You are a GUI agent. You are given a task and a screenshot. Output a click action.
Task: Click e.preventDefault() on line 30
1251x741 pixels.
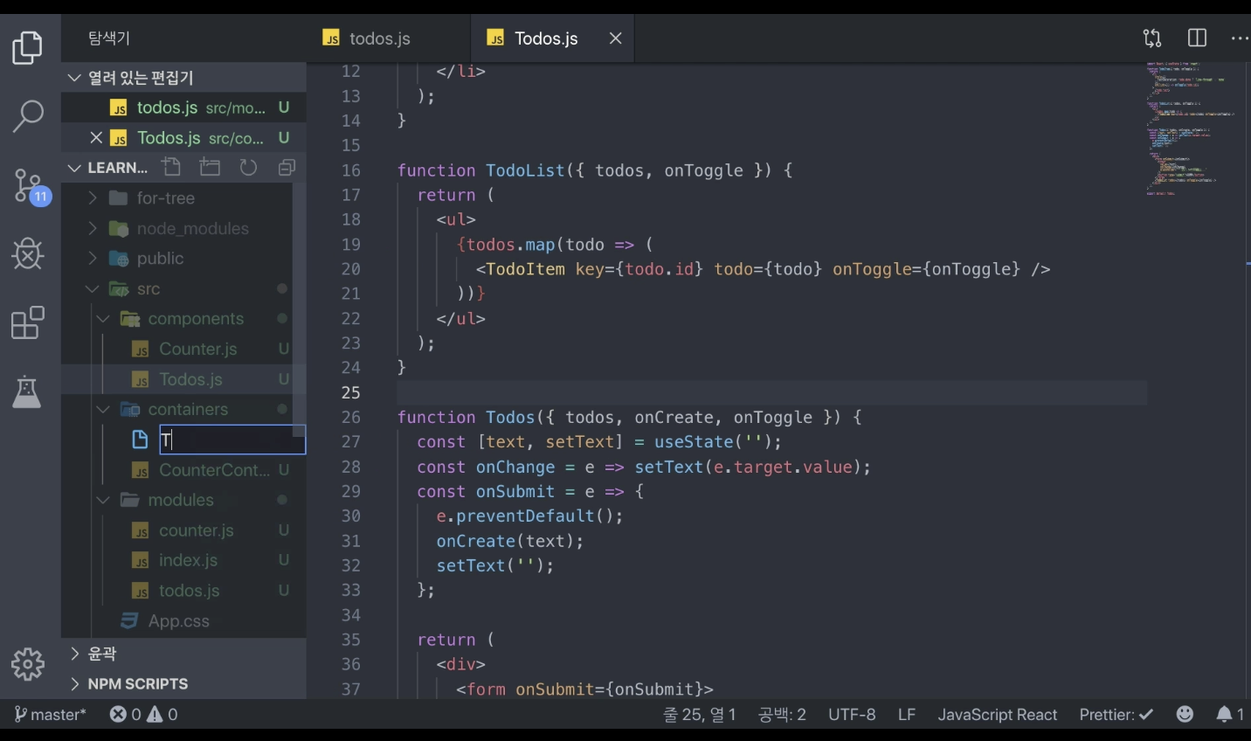click(529, 516)
